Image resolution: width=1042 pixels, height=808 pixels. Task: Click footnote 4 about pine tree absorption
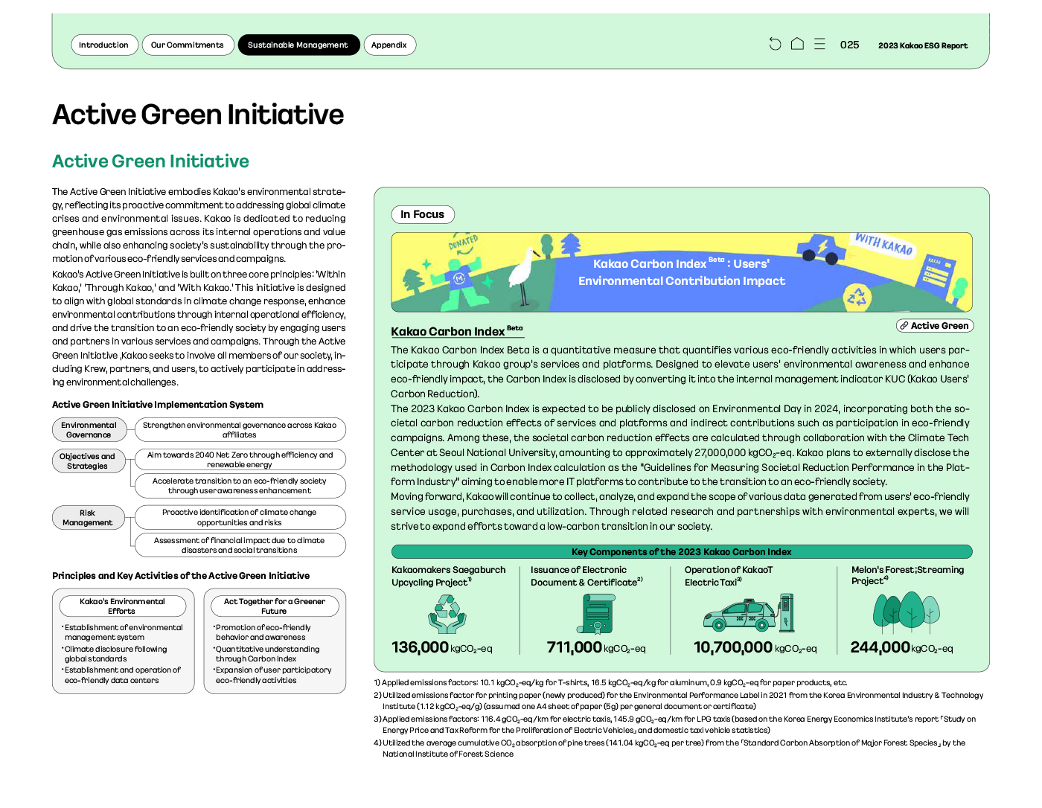click(x=670, y=748)
